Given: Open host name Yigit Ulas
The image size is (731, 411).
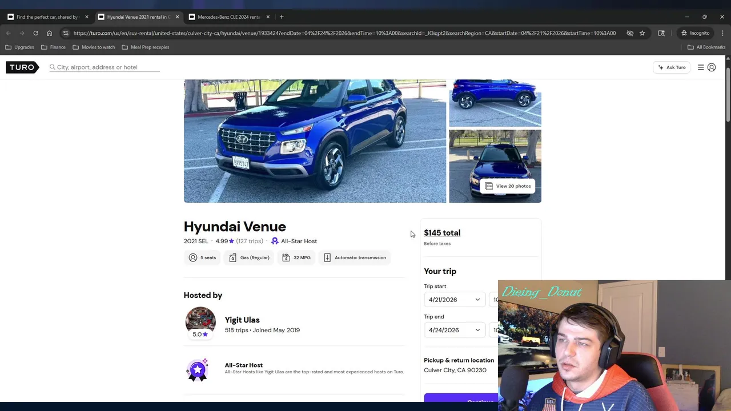Looking at the screenshot, I should (x=242, y=320).
